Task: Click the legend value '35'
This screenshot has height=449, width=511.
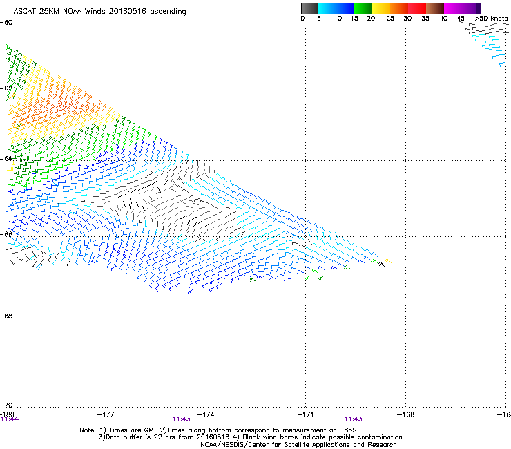Action: pos(425,19)
